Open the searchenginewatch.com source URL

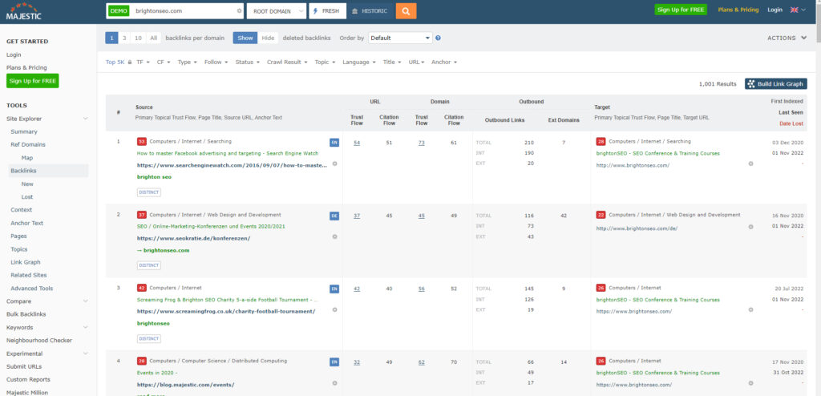[232, 164]
